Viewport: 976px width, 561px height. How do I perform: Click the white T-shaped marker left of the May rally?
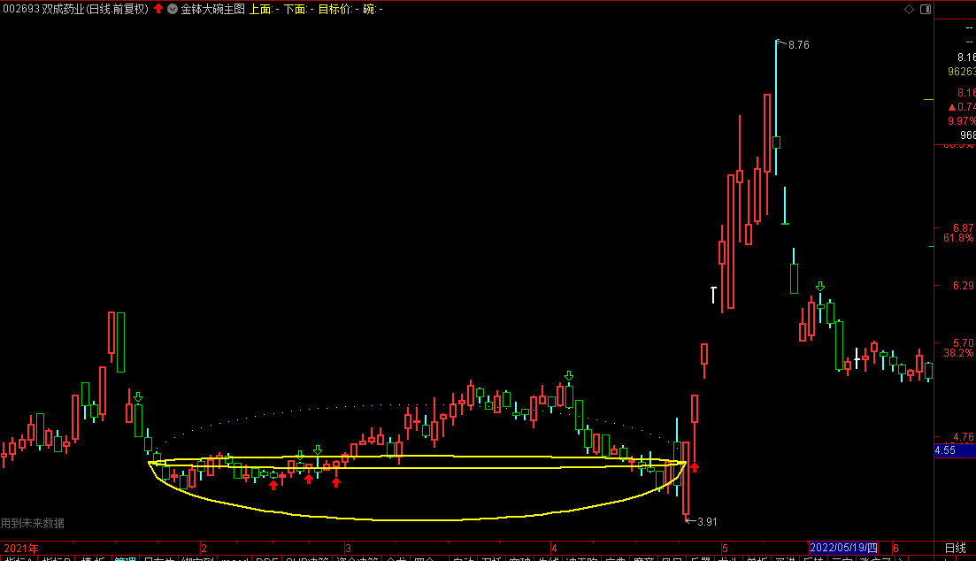tap(713, 295)
